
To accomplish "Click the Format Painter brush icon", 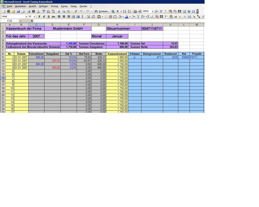I will click(x=75, y=11).
